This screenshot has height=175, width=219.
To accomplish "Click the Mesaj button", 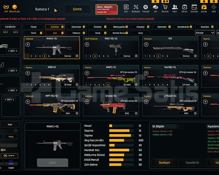I will pyautogui.click(x=11, y=137).
